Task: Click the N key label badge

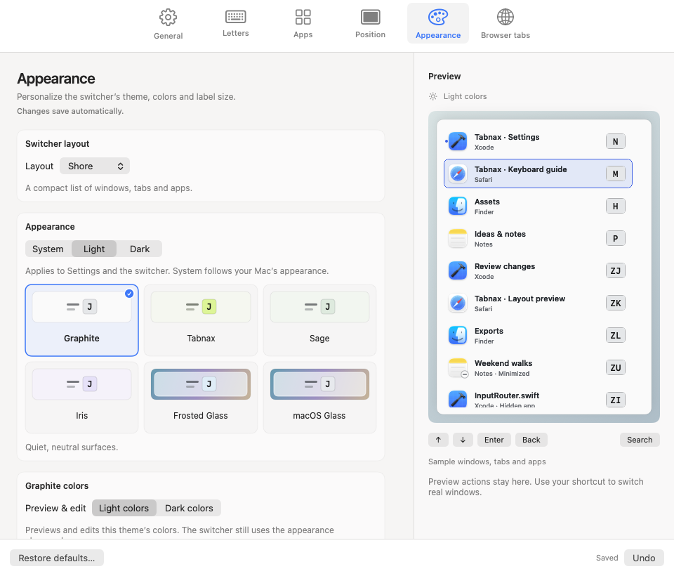Action: [x=616, y=141]
